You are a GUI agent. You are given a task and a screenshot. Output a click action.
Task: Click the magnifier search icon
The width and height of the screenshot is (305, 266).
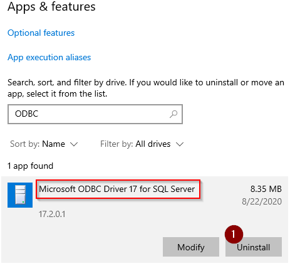[173, 114]
